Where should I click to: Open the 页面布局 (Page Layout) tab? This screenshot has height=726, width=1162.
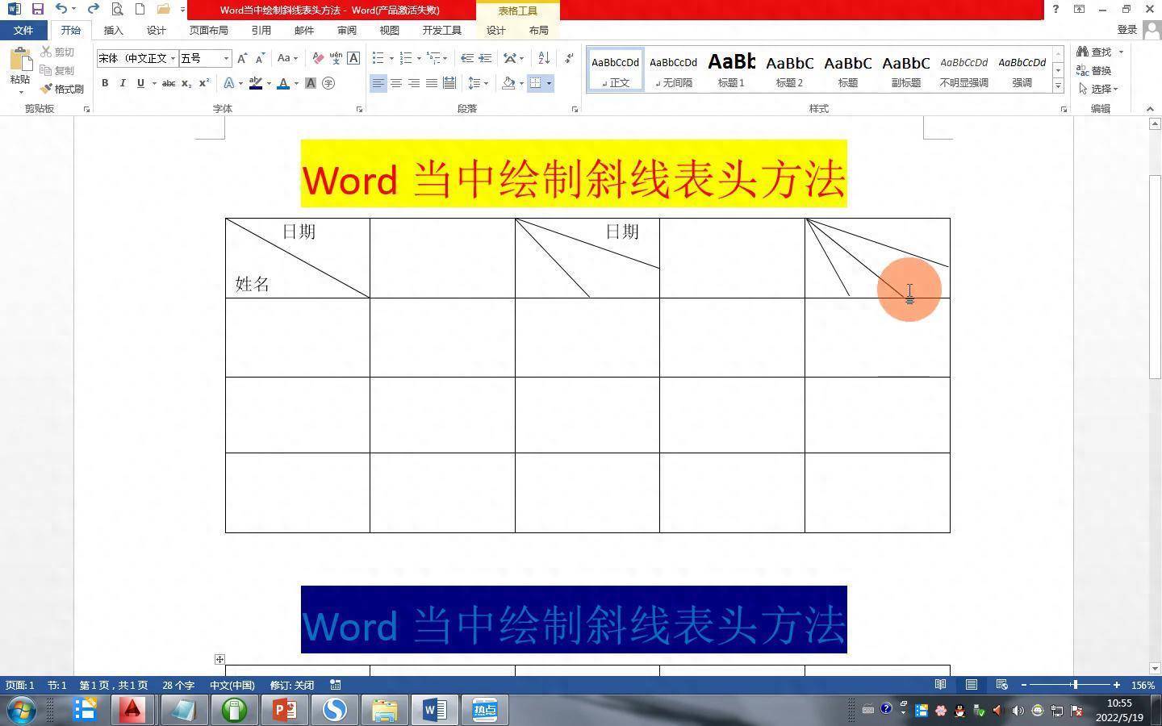208,30
